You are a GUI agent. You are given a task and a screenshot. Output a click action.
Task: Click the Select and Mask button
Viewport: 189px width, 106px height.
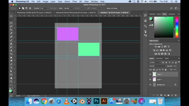point(112,8)
